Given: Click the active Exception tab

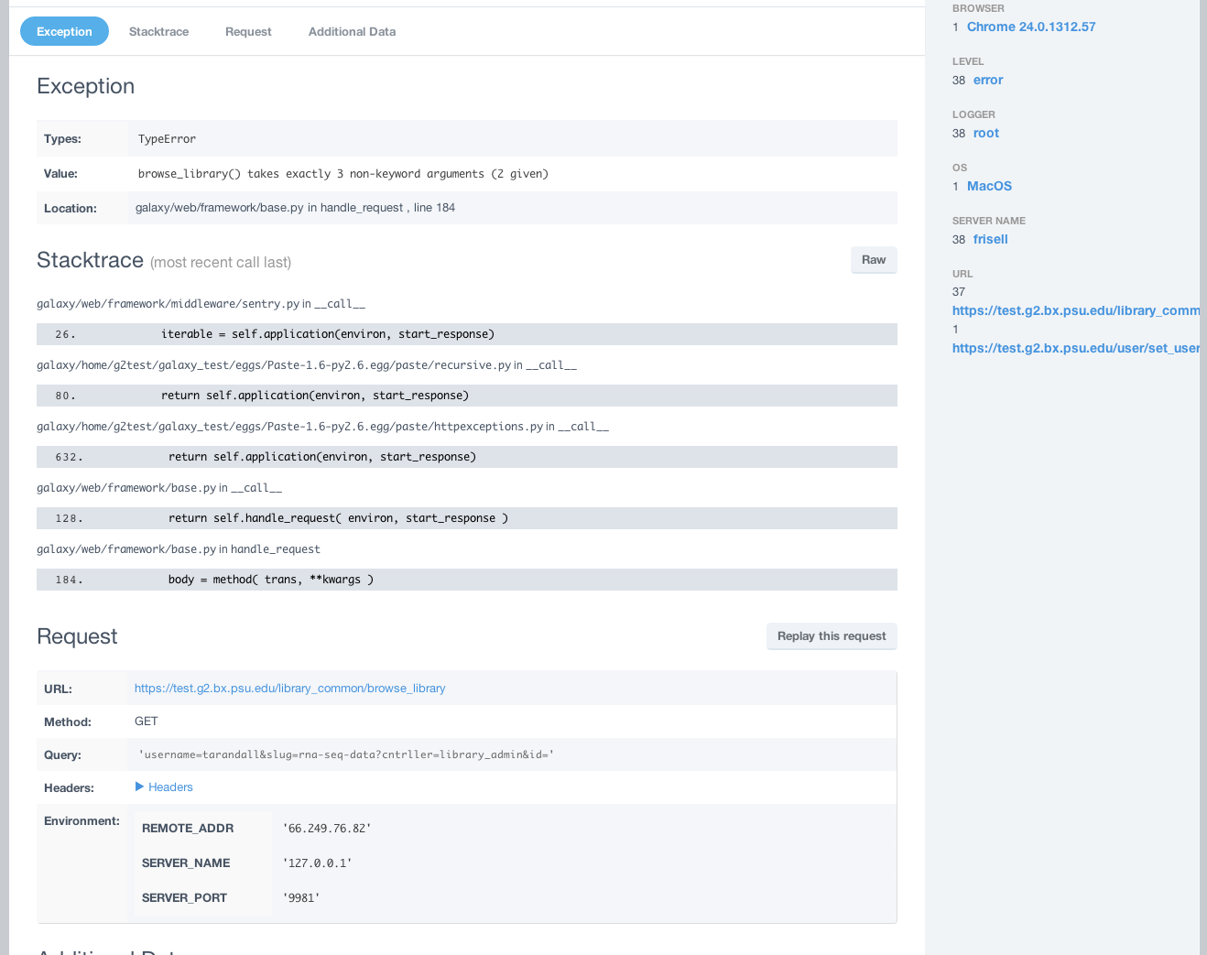Looking at the screenshot, I should pos(64,31).
